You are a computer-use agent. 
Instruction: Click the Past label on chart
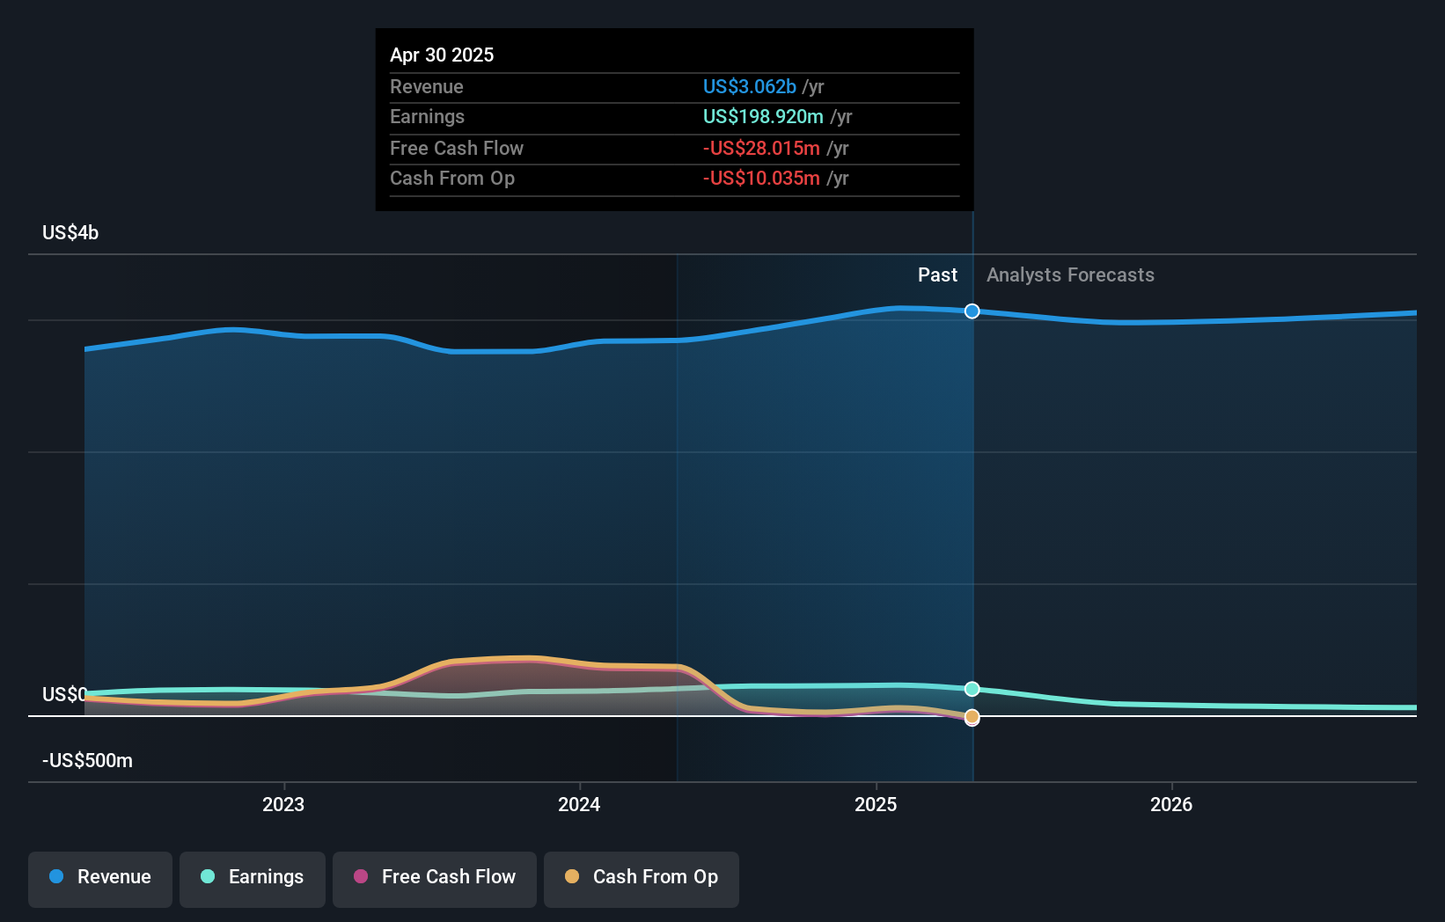tap(937, 274)
